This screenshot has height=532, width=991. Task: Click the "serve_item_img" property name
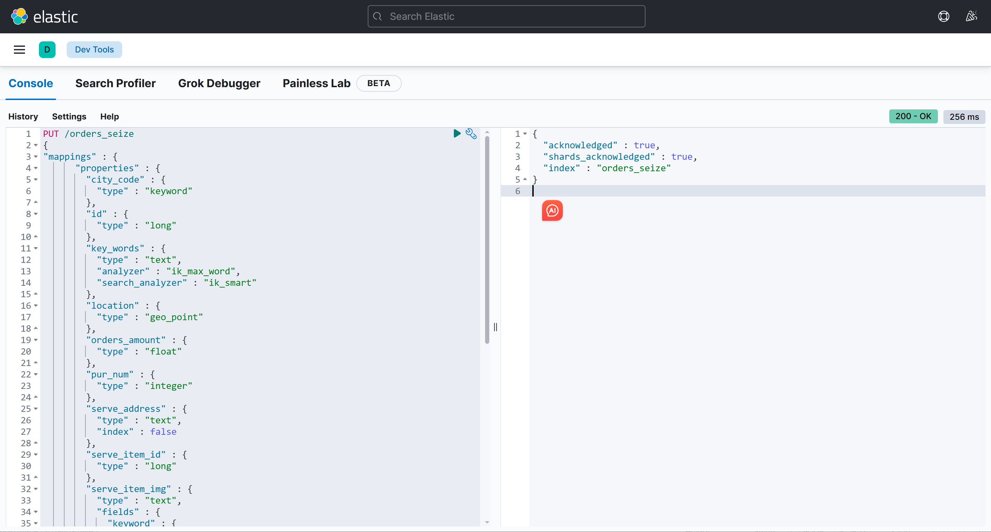pyautogui.click(x=128, y=489)
